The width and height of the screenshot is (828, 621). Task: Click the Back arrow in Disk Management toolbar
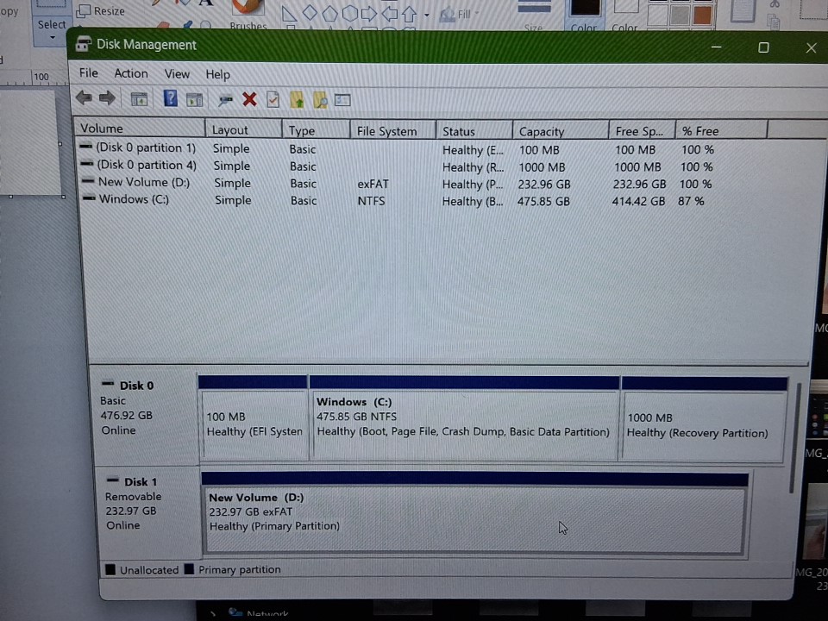84,97
